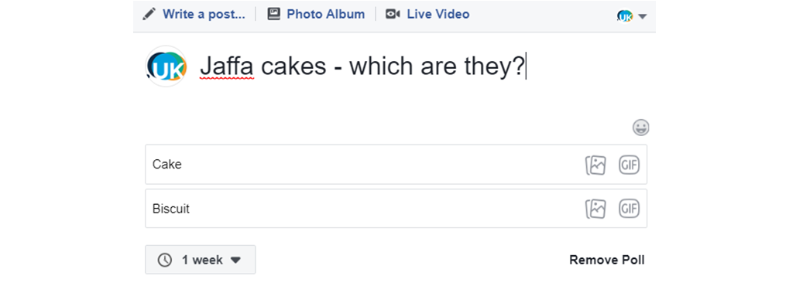Click the small UK avatar at top right
This screenshot has height=286, width=796.
pyautogui.click(x=626, y=16)
